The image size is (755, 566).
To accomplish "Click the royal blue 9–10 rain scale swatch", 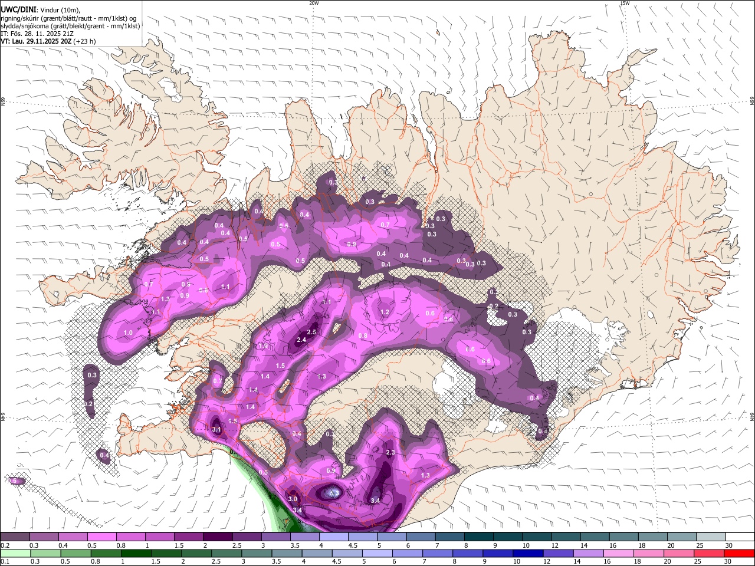I will click(x=498, y=554).
